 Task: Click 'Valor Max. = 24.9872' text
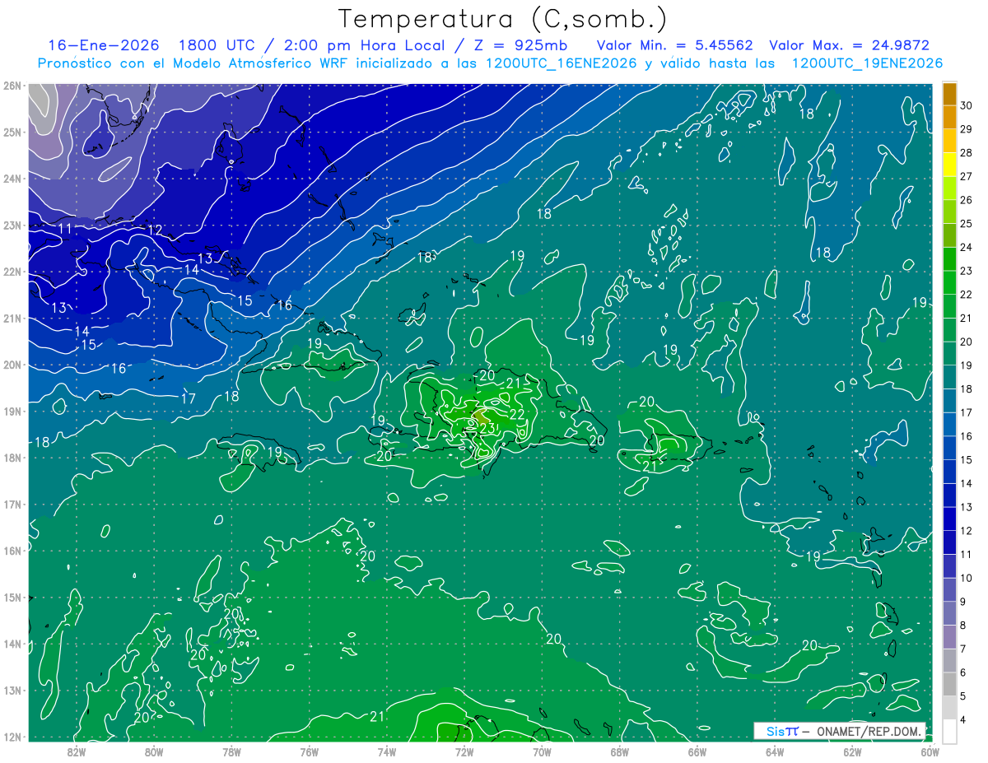pos(851,45)
